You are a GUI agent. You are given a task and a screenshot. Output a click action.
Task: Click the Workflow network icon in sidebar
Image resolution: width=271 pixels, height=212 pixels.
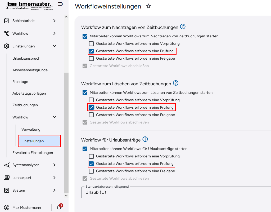coord(7,33)
